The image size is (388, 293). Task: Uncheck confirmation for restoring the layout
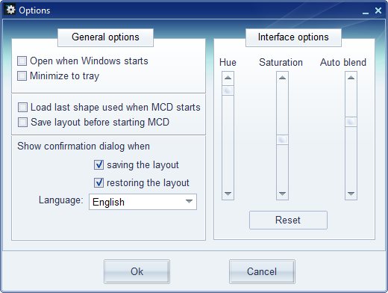click(x=98, y=182)
